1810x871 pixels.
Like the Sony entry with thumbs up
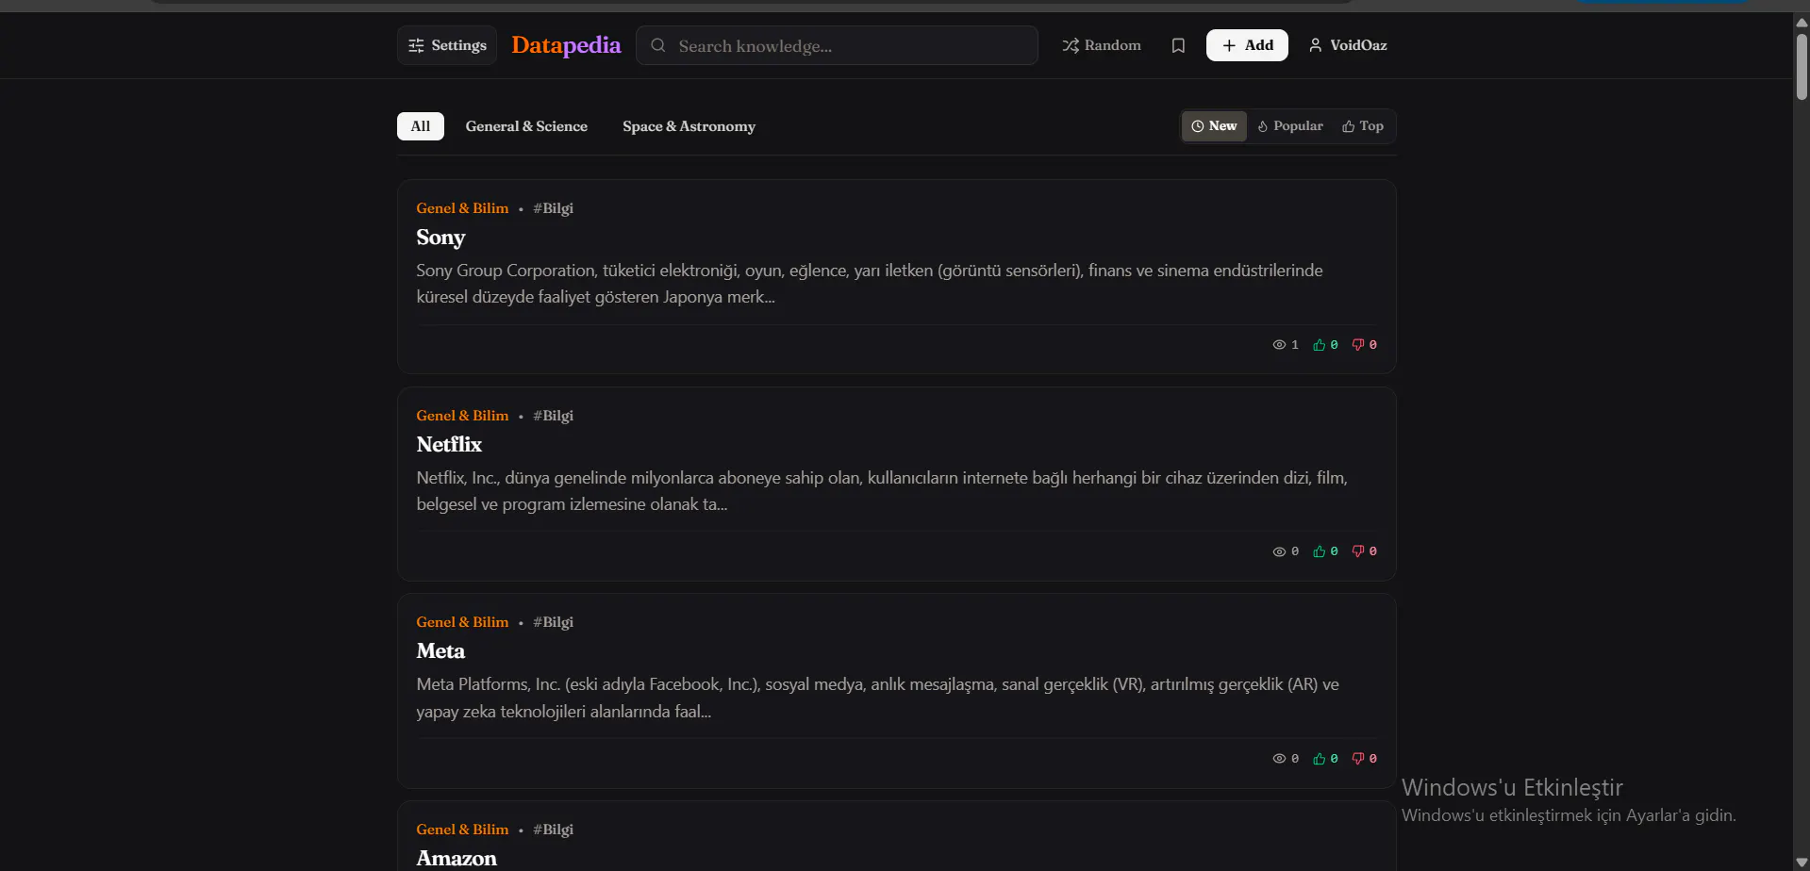[1320, 345]
